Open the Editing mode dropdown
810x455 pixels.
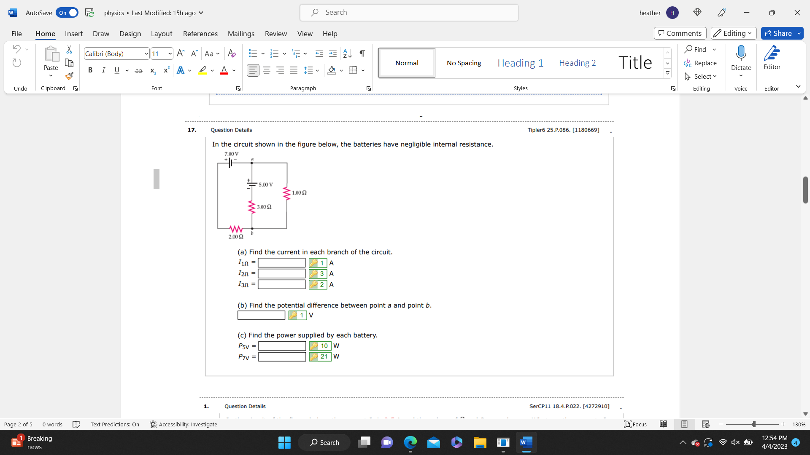pyautogui.click(x=734, y=33)
